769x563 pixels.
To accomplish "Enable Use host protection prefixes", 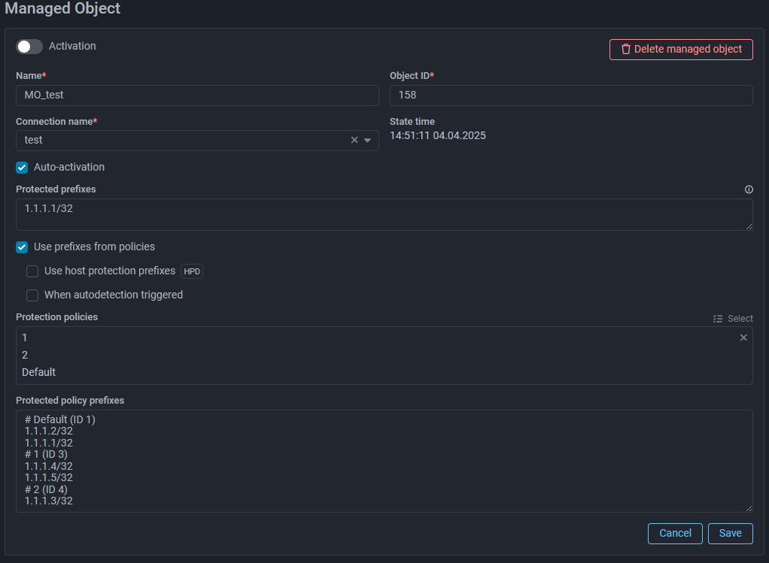I will [x=32, y=271].
